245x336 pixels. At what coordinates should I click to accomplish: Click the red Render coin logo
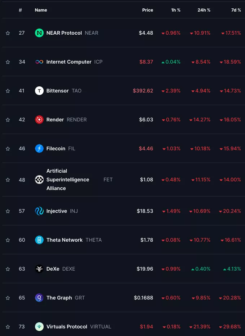[39, 120]
